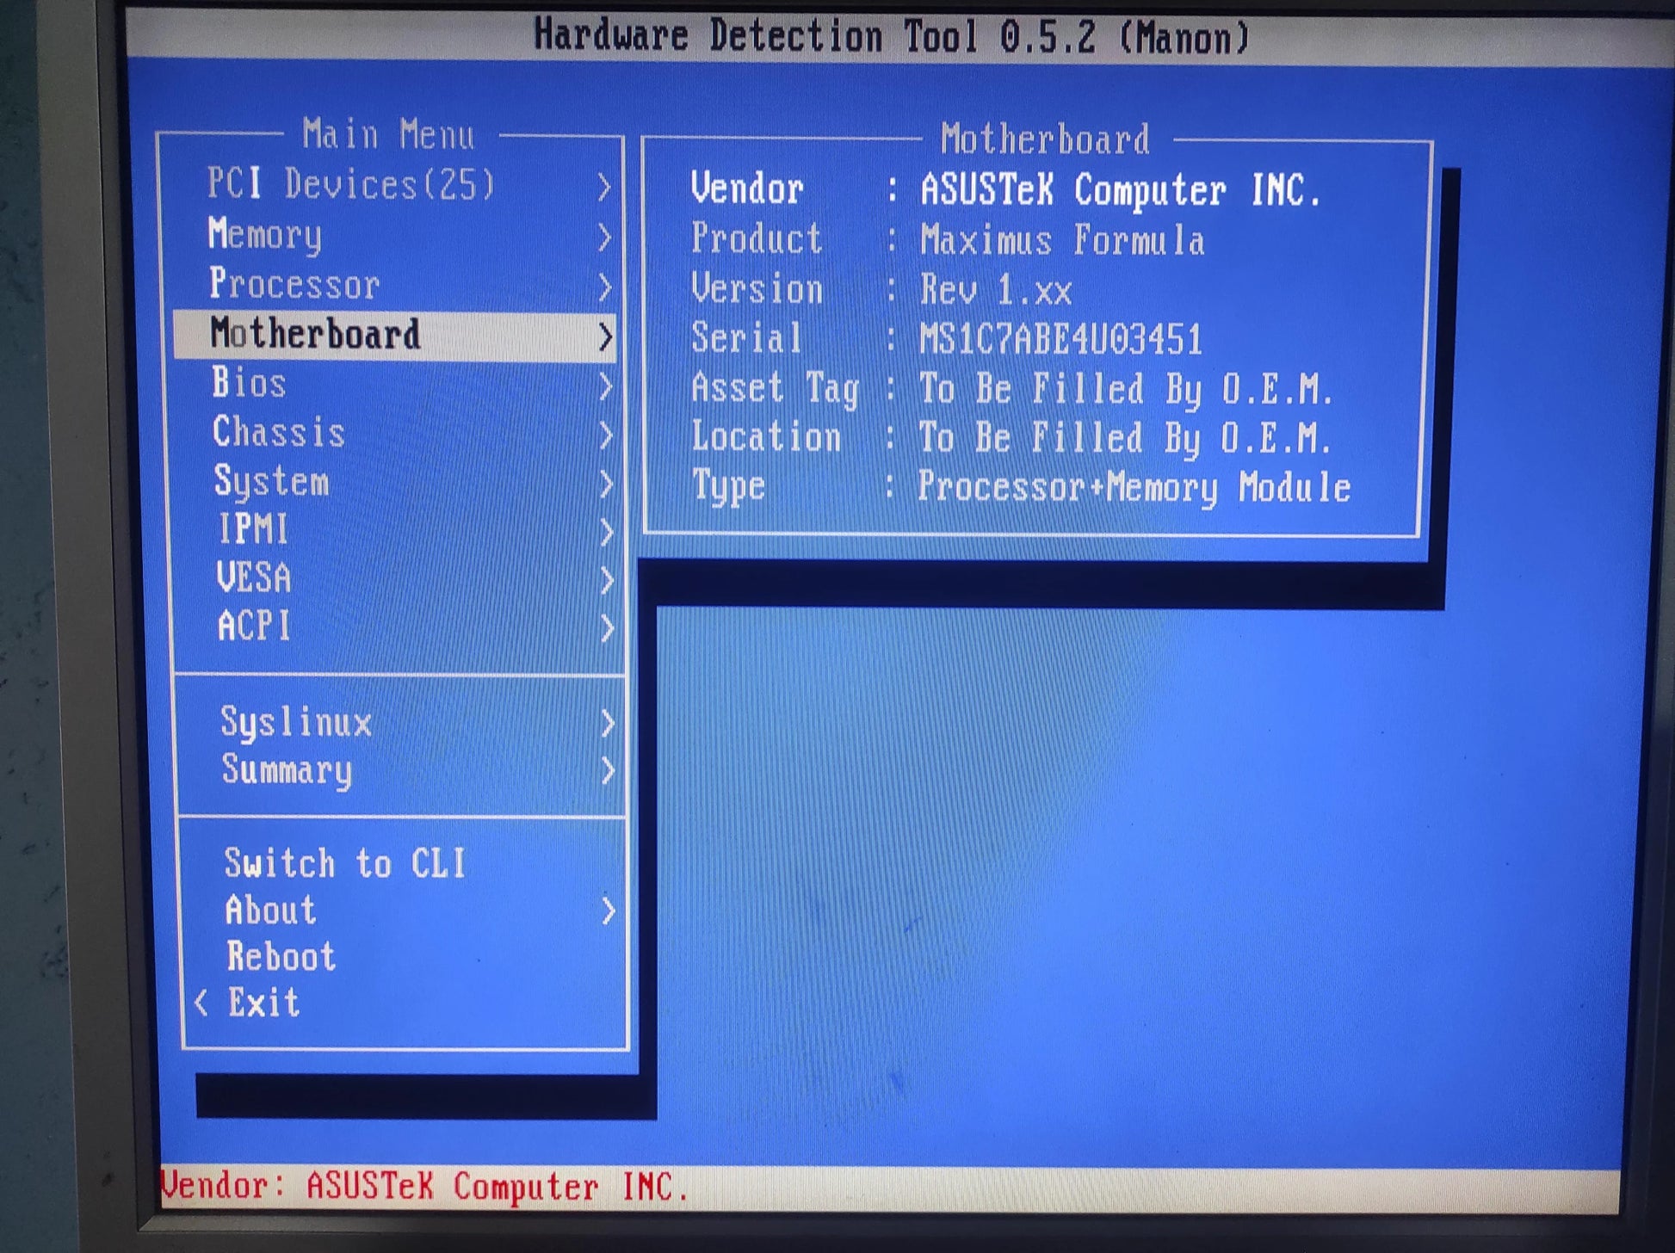Viewport: 1675px width, 1253px height.
Task: Select the ACPI menu item
Action: 254,626
